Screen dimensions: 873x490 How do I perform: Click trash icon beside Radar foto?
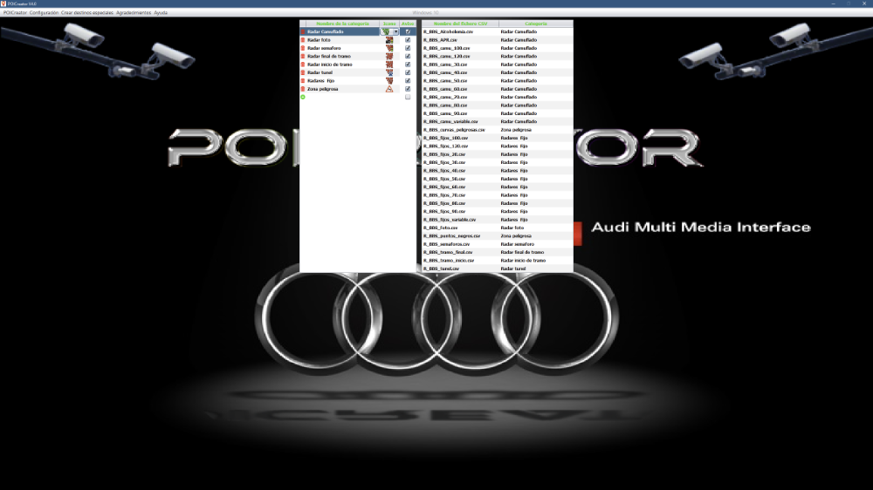pyautogui.click(x=303, y=40)
